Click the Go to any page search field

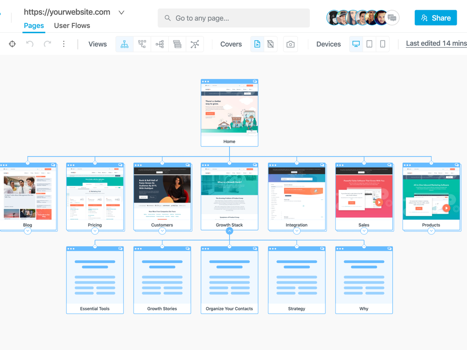click(x=233, y=18)
